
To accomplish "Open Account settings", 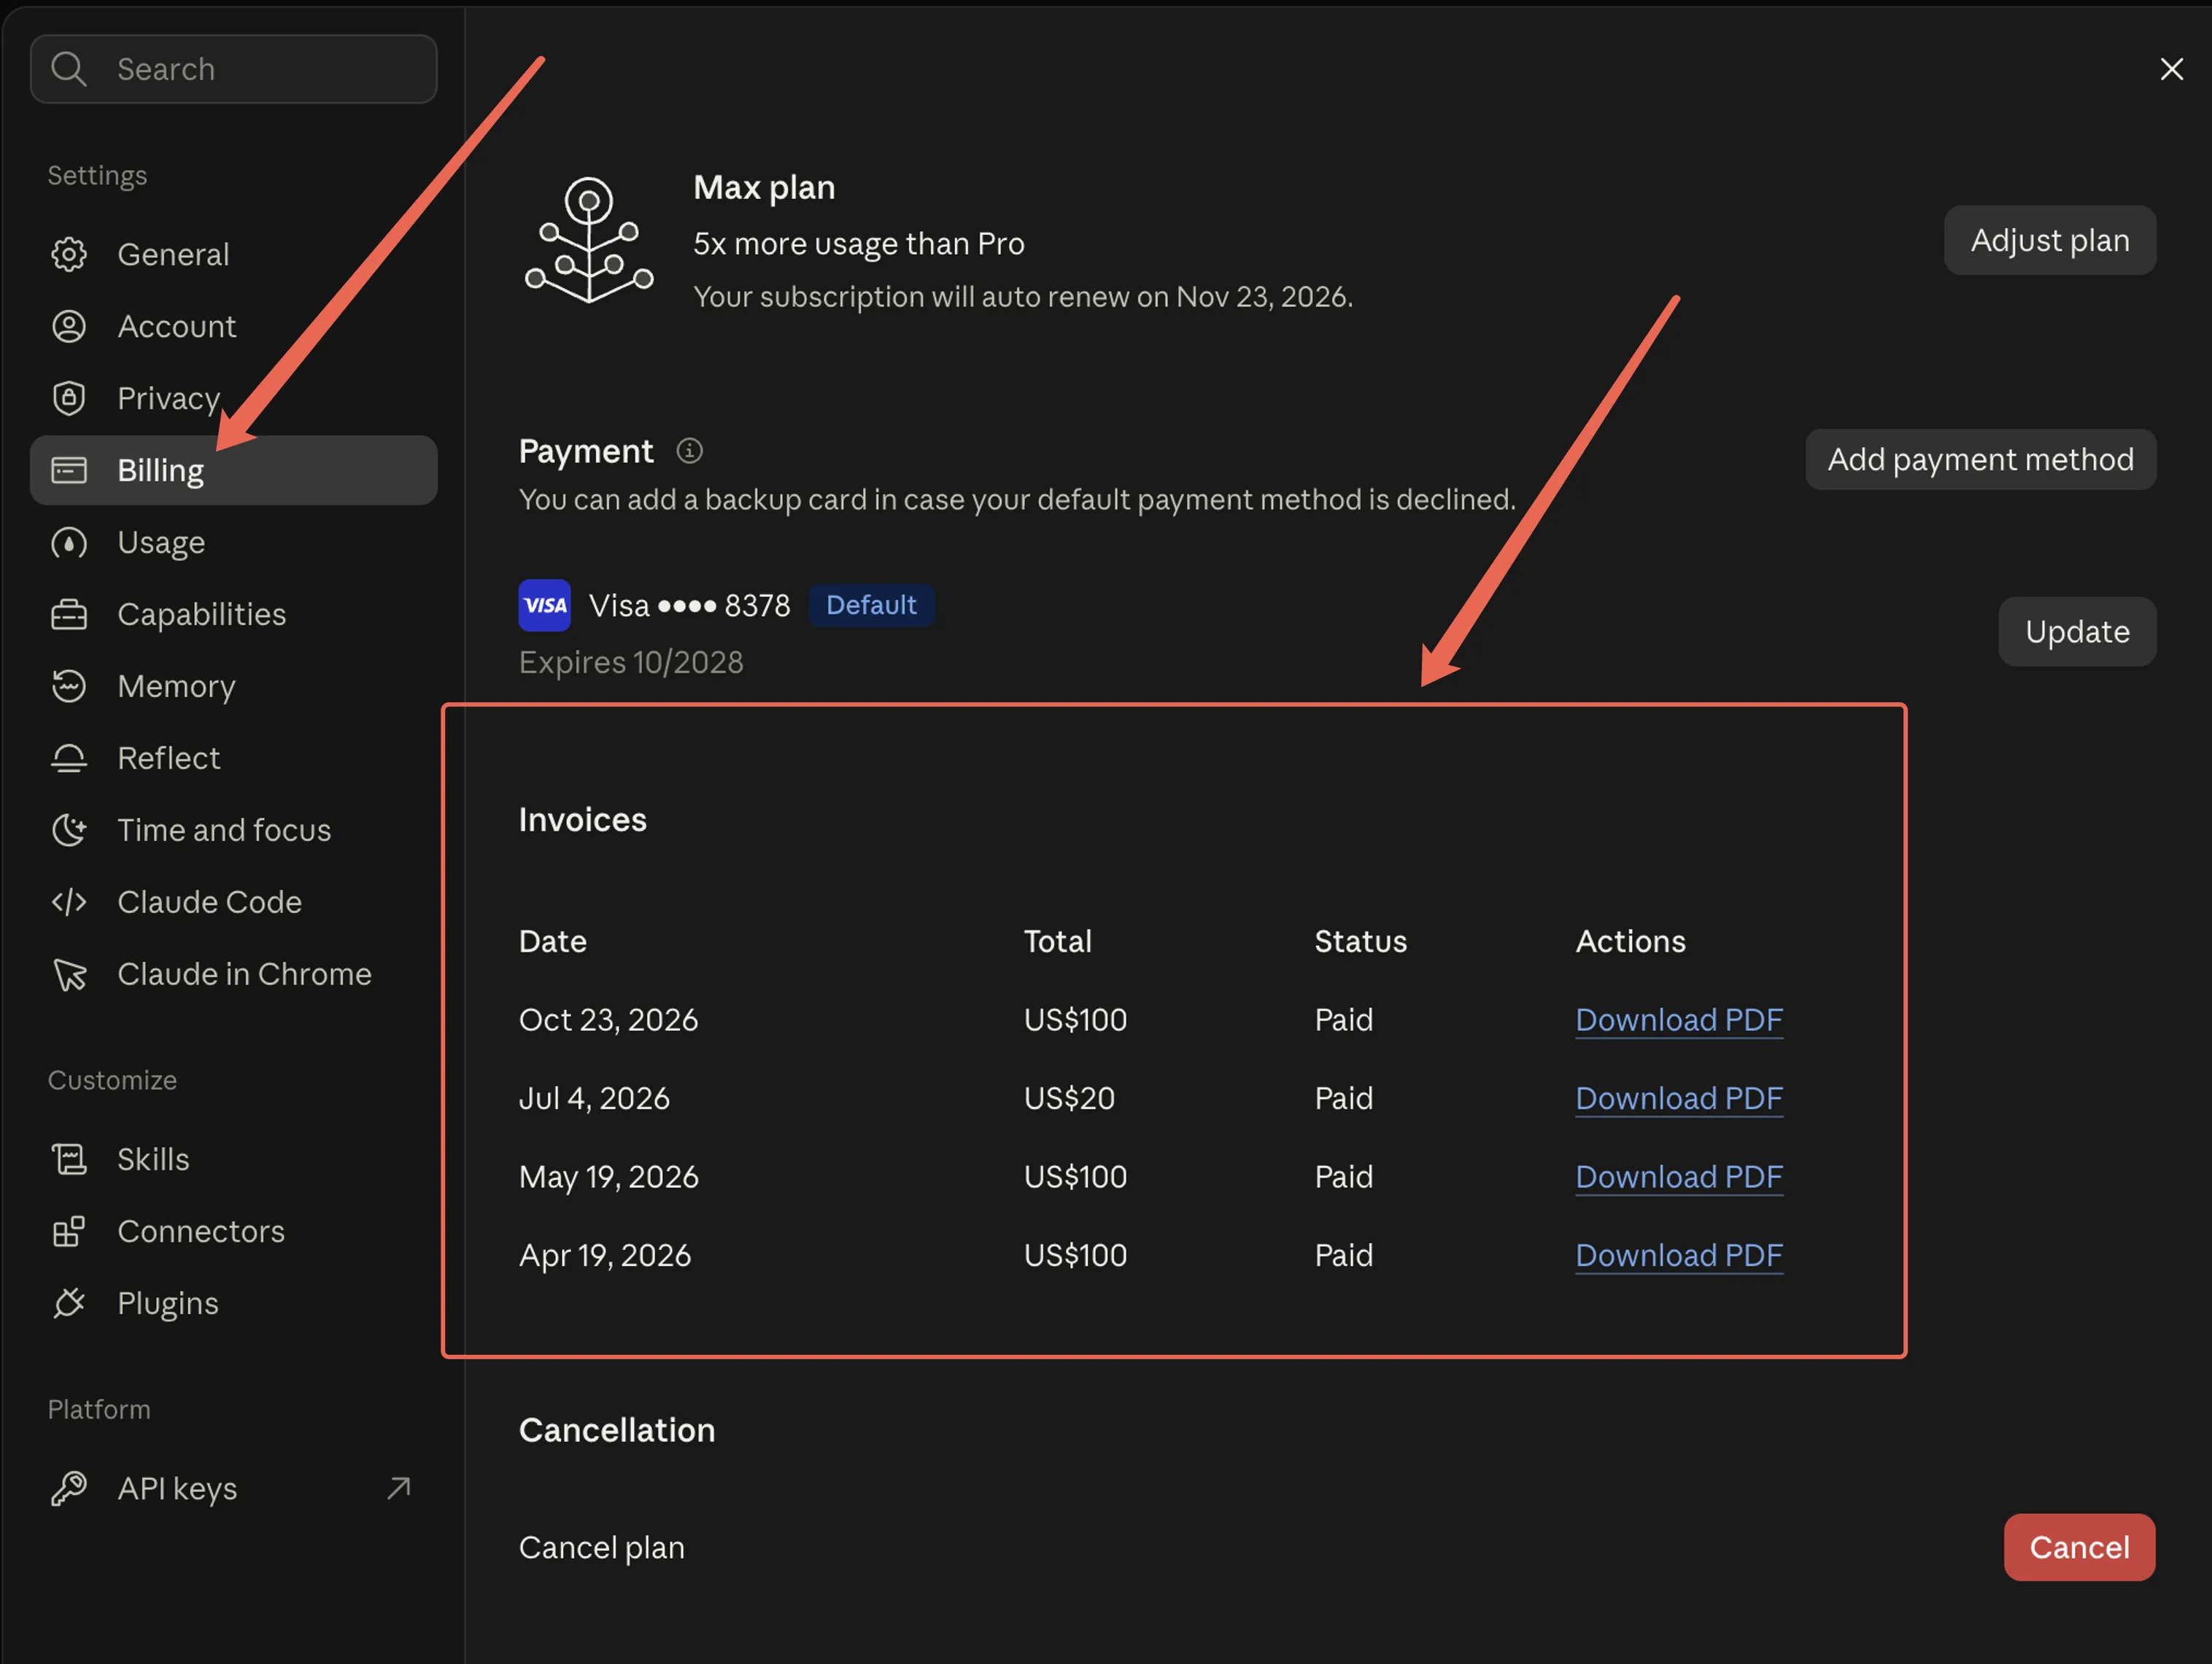I will coord(234,327).
